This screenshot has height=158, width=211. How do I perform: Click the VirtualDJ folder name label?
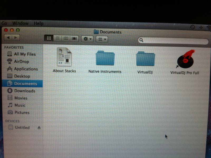tap(145, 72)
